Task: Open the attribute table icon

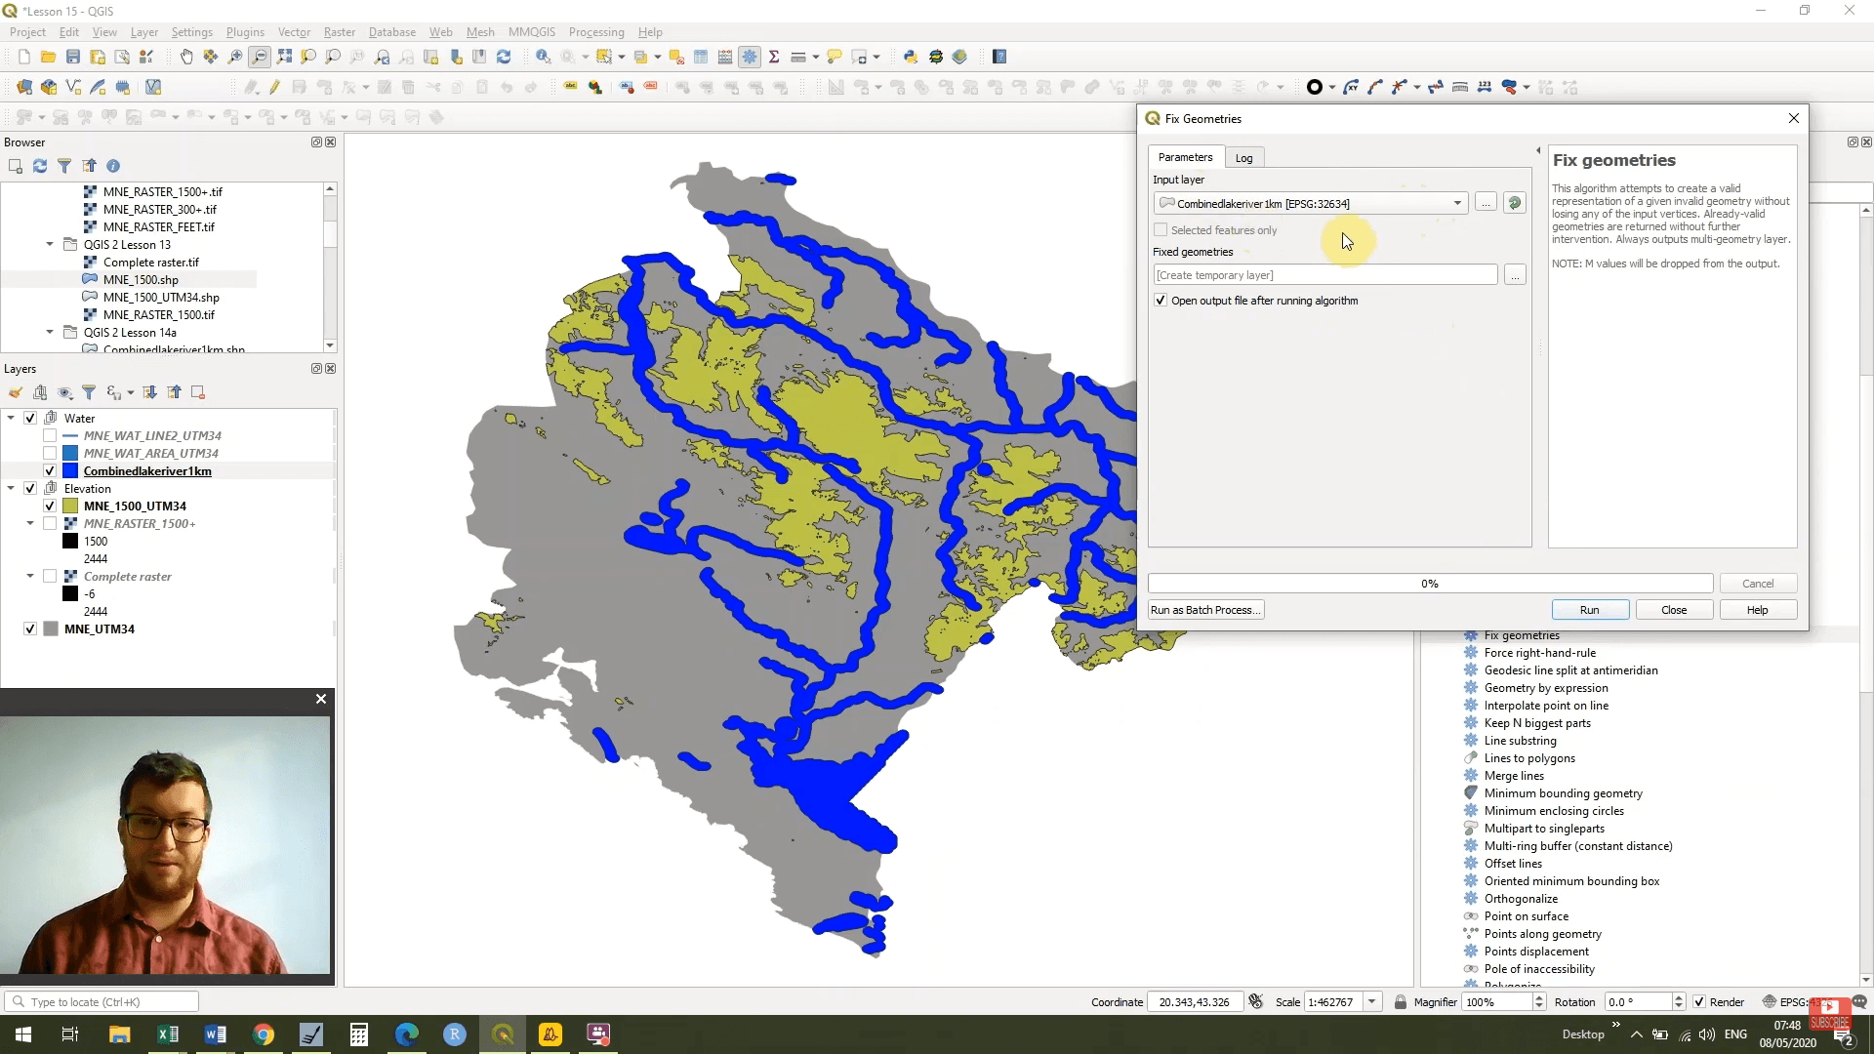Action: pos(701,57)
